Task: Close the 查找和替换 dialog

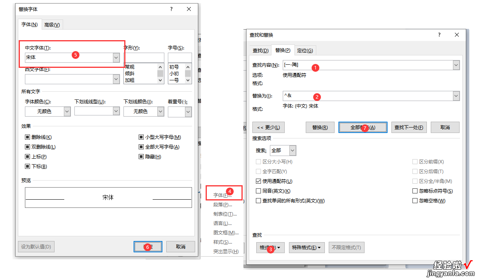Action: click(x=457, y=35)
